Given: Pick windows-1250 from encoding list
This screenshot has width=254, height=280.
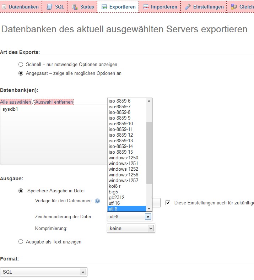Looking at the screenshot, I should point(127,158).
